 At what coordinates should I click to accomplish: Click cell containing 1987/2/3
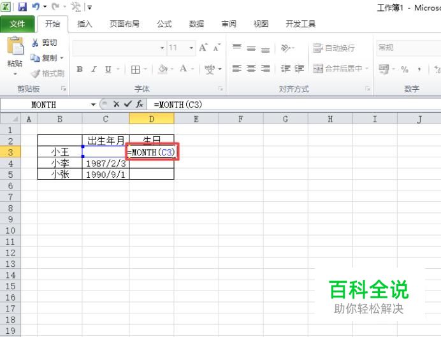tap(105, 163)
